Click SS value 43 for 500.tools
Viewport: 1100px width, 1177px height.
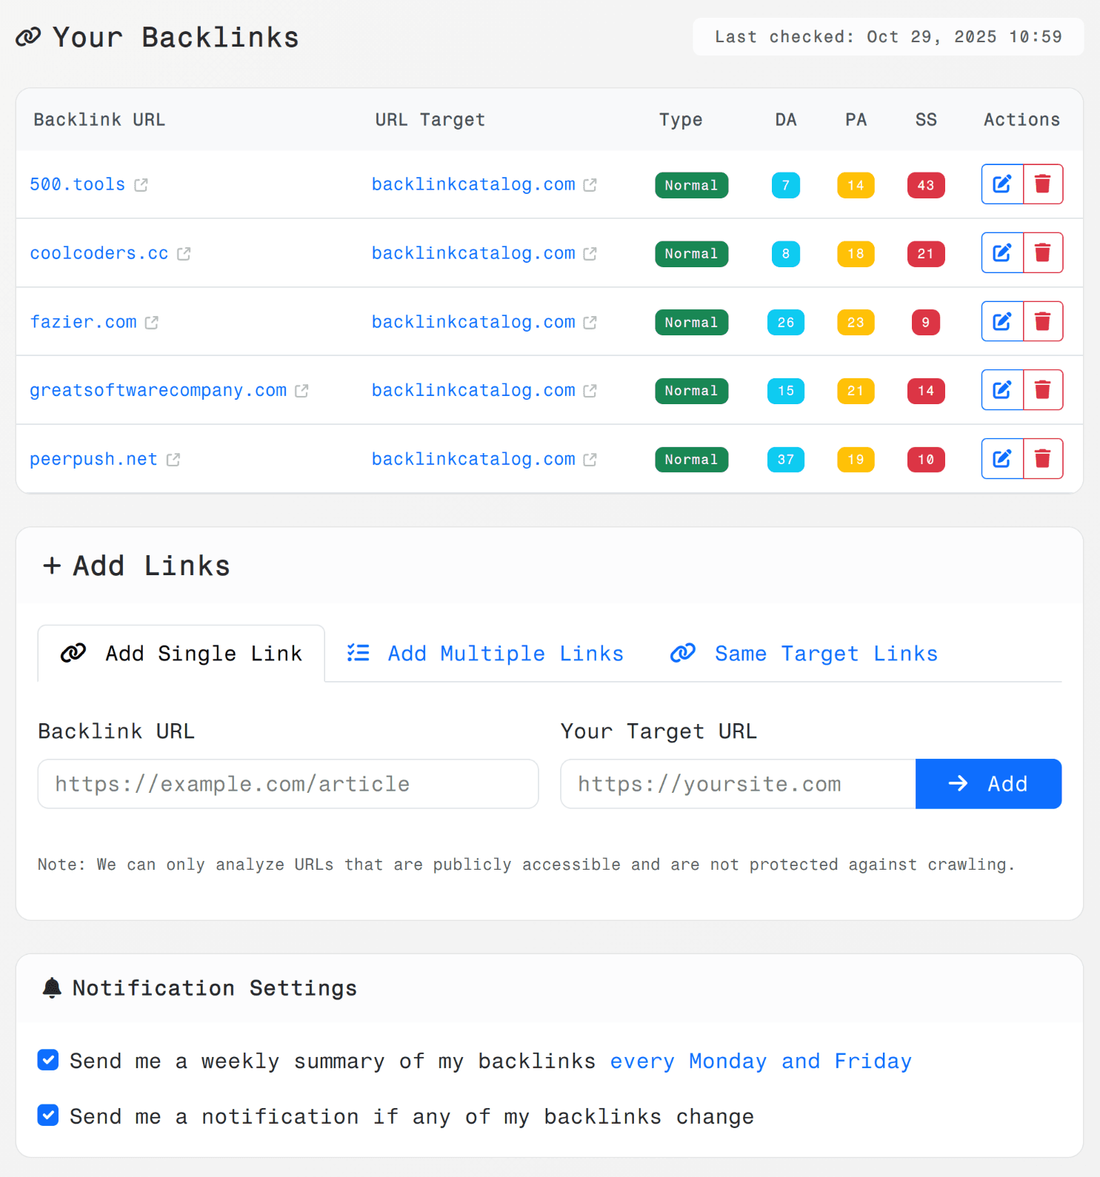coord(926,185)
